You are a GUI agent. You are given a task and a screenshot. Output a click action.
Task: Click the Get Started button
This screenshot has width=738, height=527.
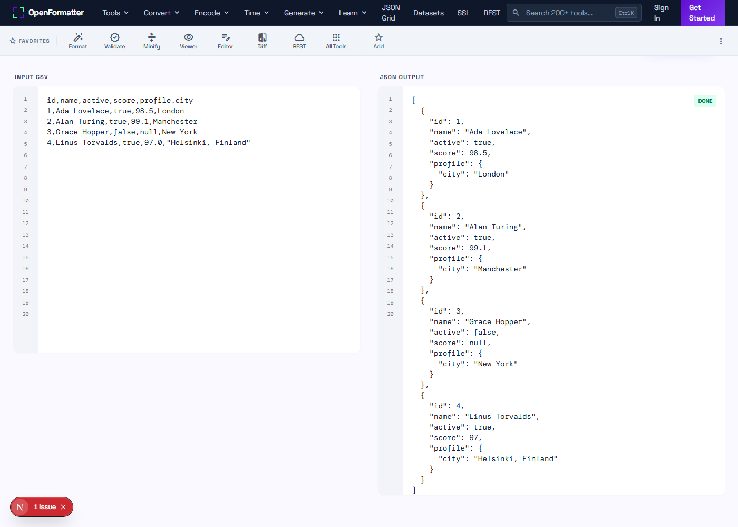(703, 13)
